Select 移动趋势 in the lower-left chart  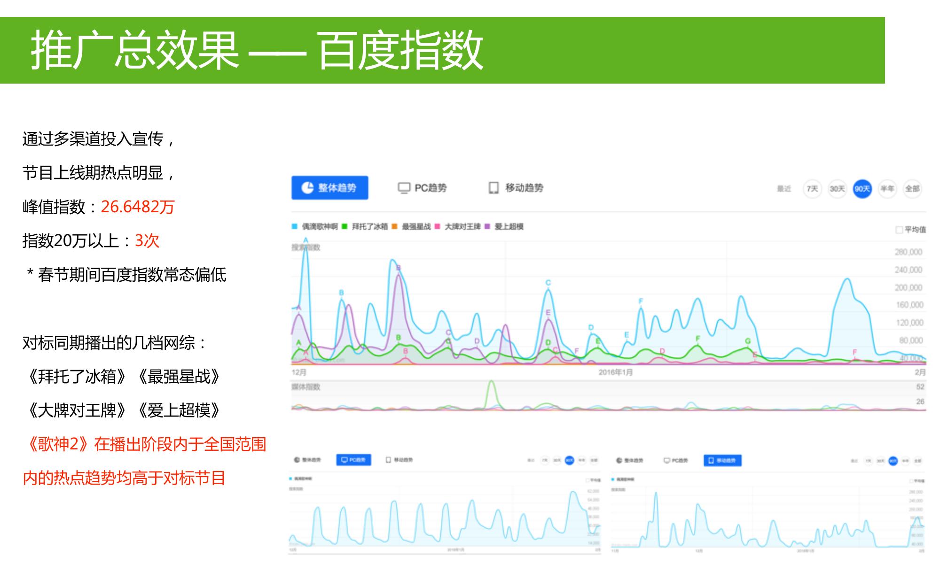tap(399, 460)
